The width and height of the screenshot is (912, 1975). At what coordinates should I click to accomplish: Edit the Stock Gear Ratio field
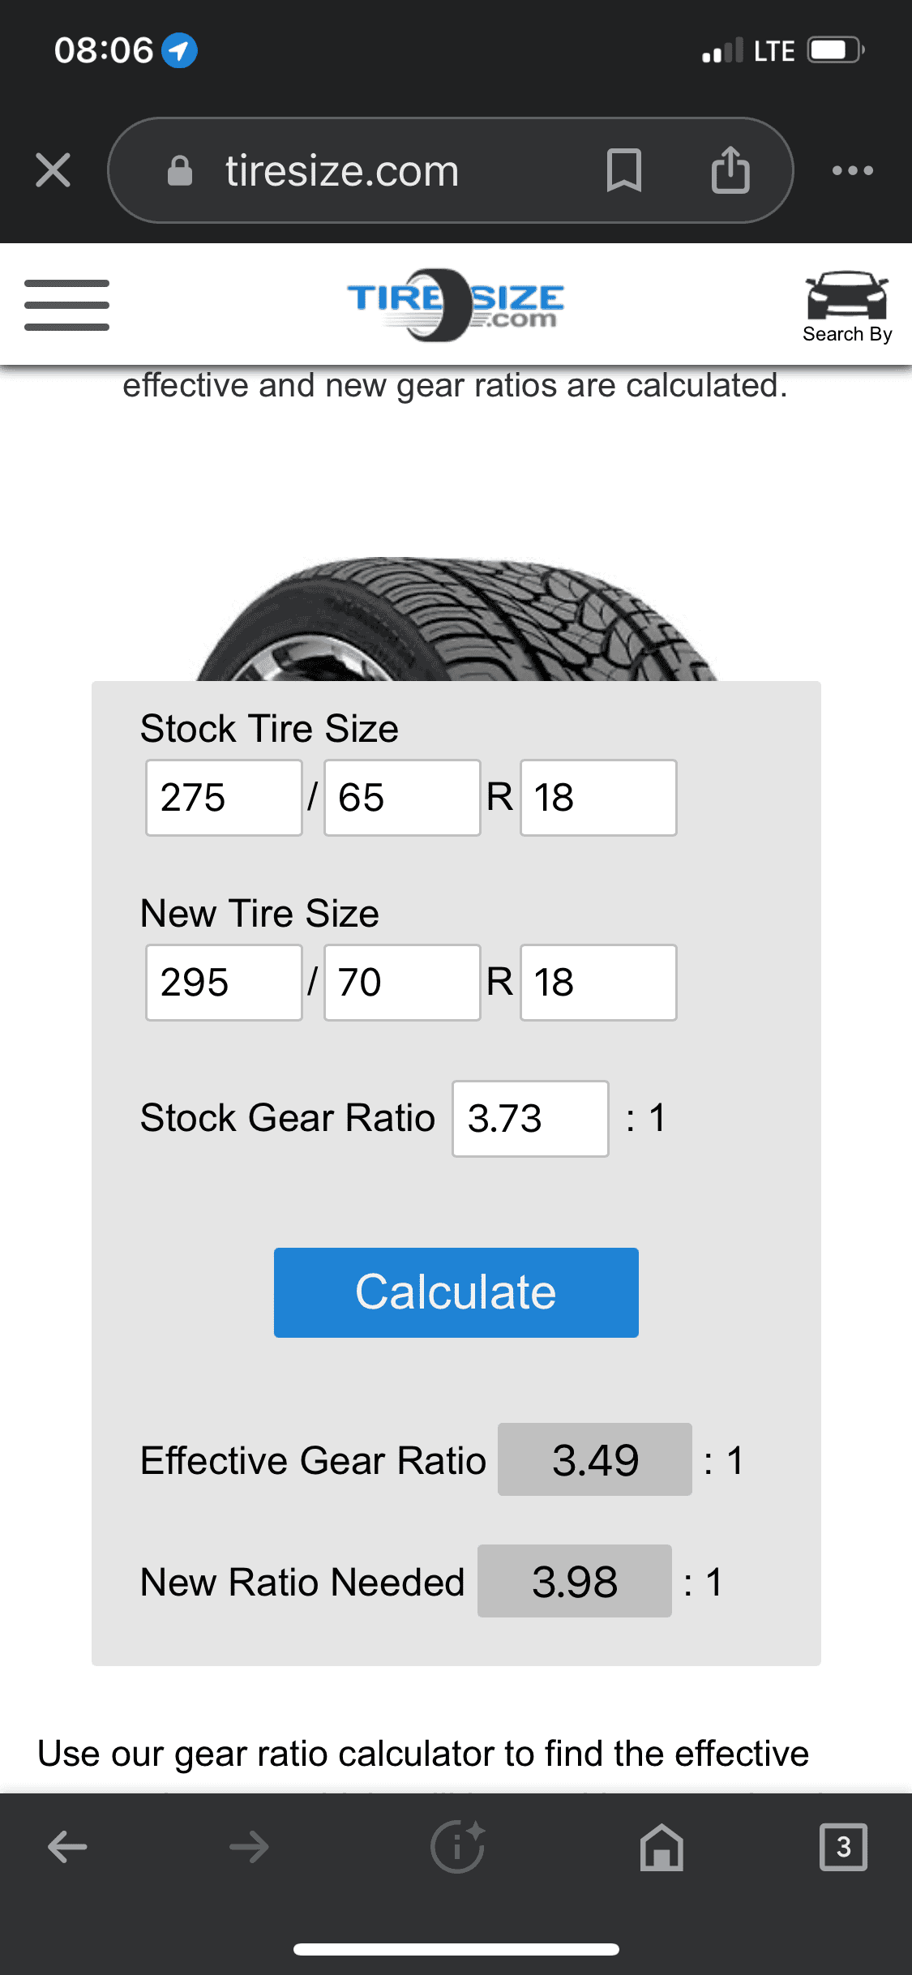coord(530,1119)
